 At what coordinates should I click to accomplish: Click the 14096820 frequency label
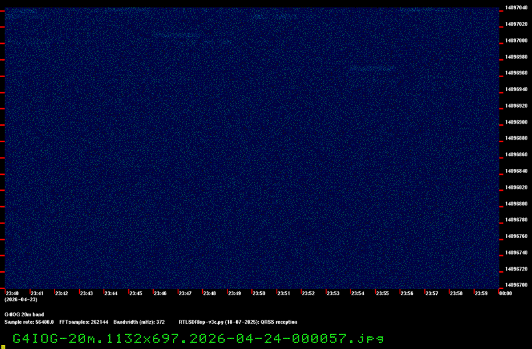[517, 187]
